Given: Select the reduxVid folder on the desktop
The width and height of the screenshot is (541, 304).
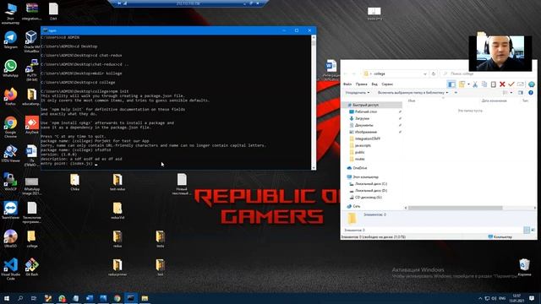Looking at the screenshot, I should pos(117,210).
